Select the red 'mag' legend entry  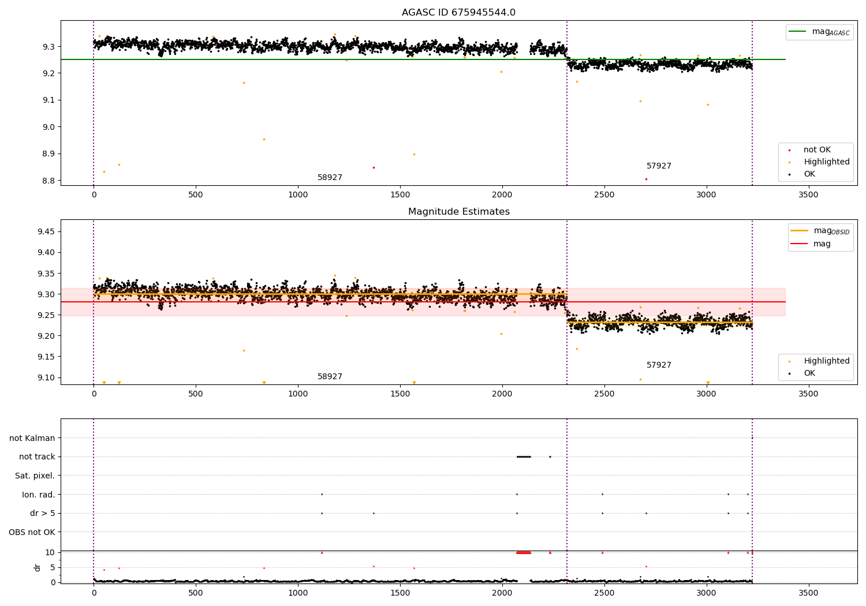[811, 244]
